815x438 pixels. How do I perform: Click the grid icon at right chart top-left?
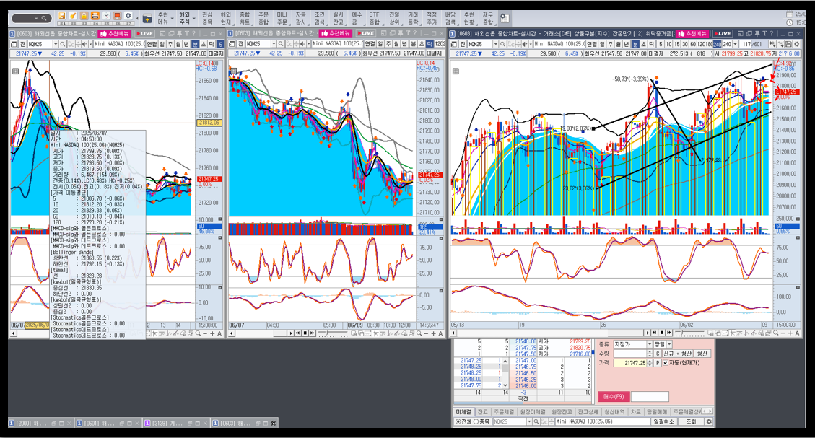456,71
